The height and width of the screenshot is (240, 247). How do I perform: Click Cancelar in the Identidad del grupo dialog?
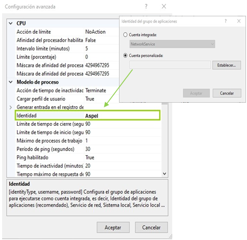coord(227,93)
